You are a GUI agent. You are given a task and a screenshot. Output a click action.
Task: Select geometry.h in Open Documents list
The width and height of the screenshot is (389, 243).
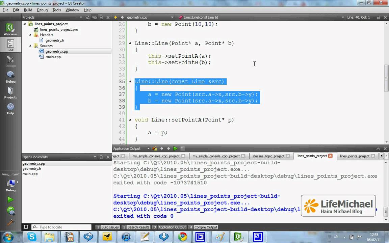(x=32, y=169)
